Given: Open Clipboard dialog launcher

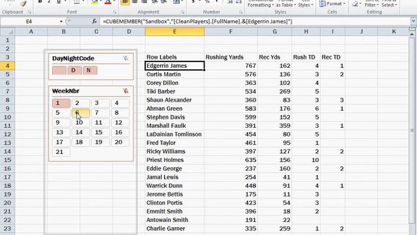Looking at the screenshot, I should click(29, 12).
